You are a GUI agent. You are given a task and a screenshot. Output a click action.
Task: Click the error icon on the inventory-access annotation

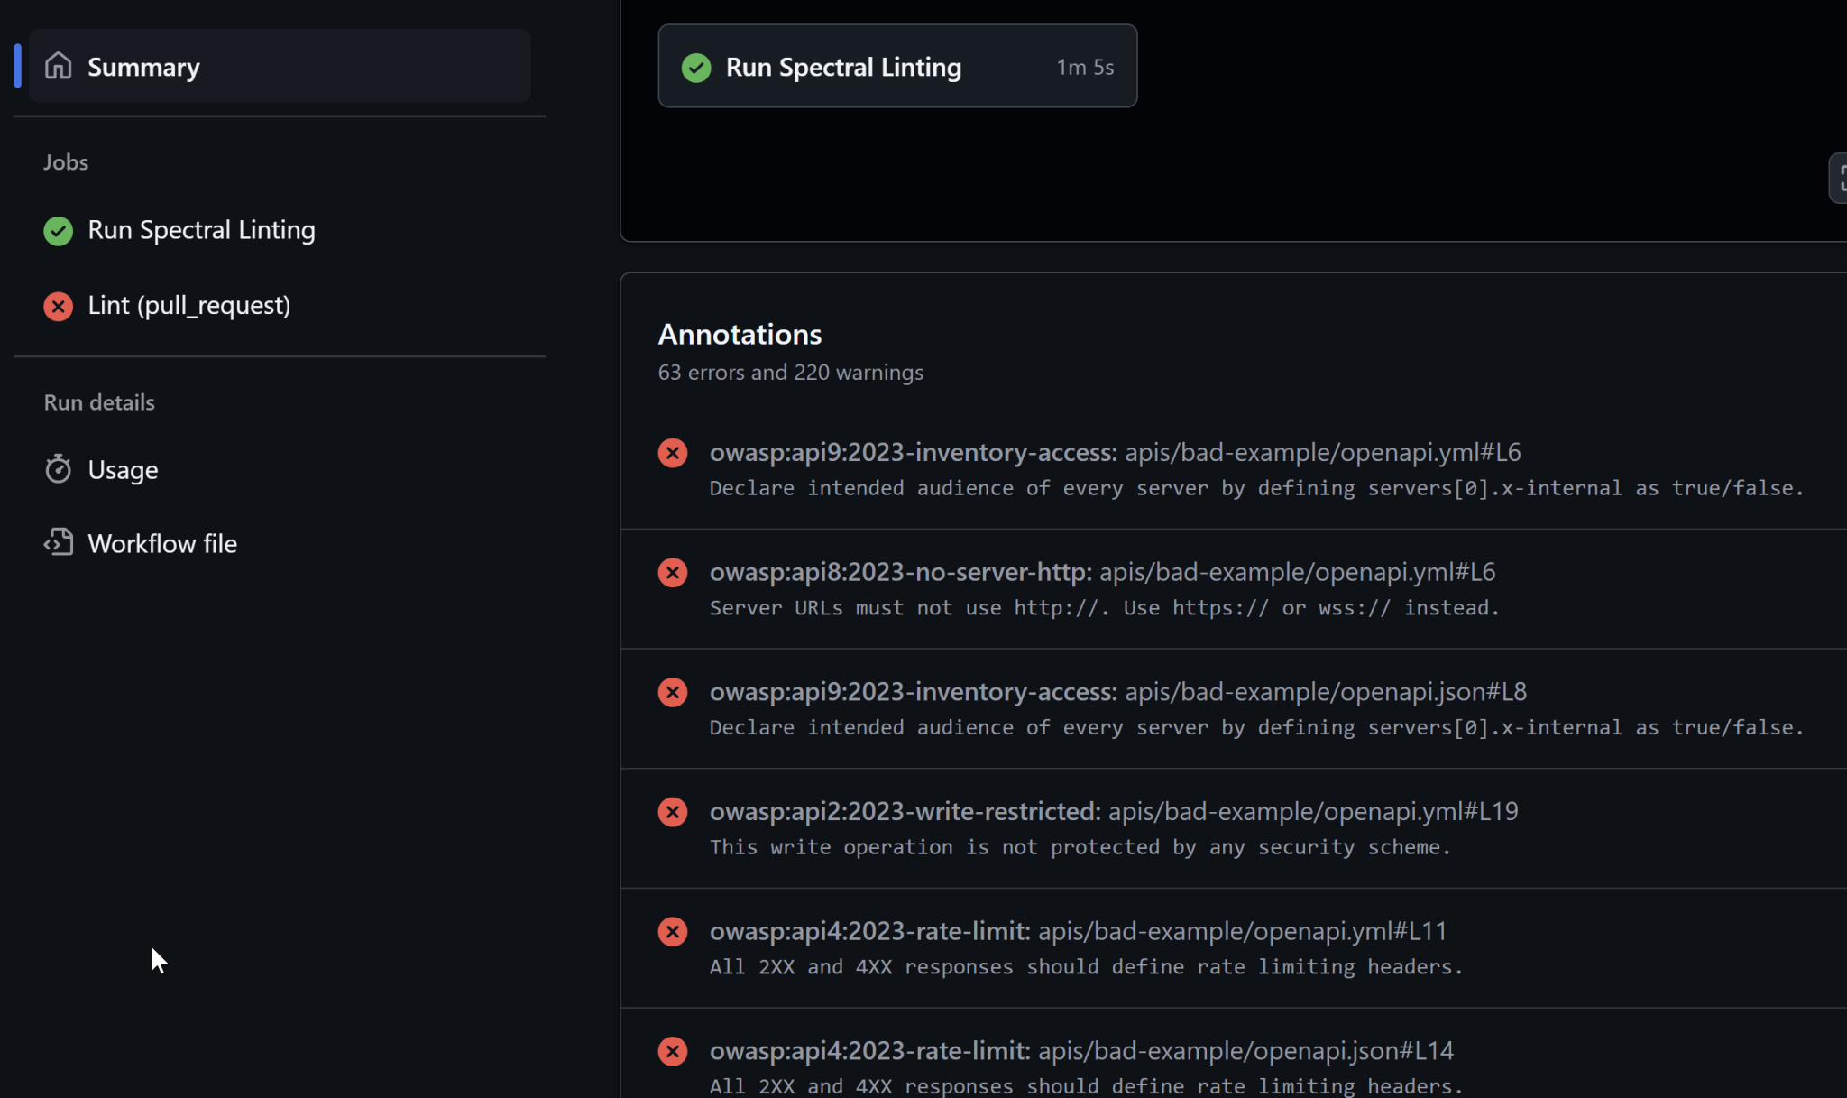click(x=673, y=452)
